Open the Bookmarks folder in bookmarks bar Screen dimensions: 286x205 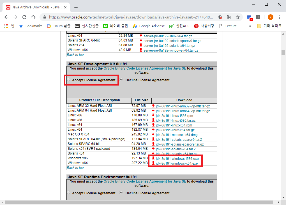31,26
